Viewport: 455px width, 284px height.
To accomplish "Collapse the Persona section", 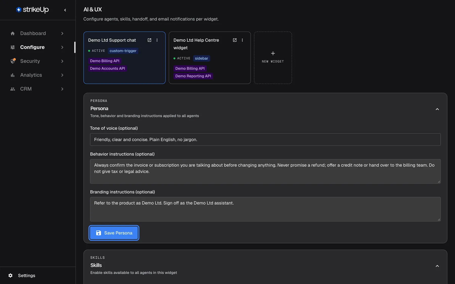I will [437, 109].
